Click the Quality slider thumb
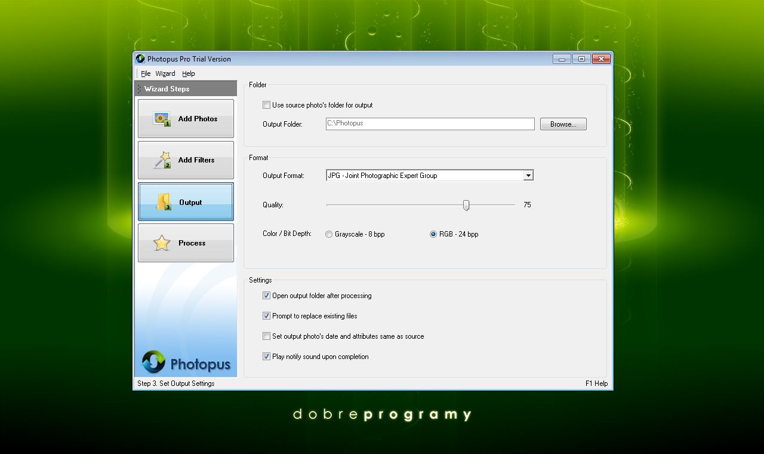Screen dimensions: 764x454 pyautogui.click(x=466, y=205)
